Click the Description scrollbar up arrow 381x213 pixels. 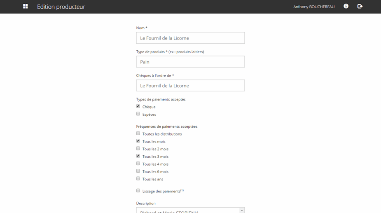242,211
